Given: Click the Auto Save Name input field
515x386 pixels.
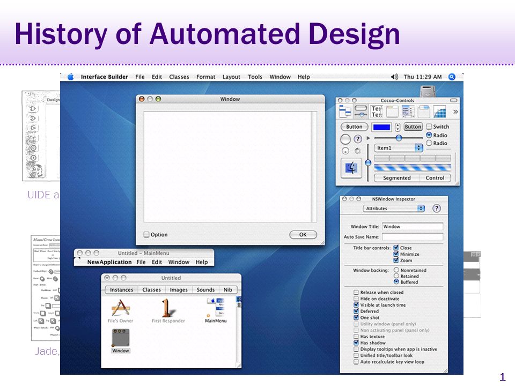Looking at the screenshot, I should [413, 236].
